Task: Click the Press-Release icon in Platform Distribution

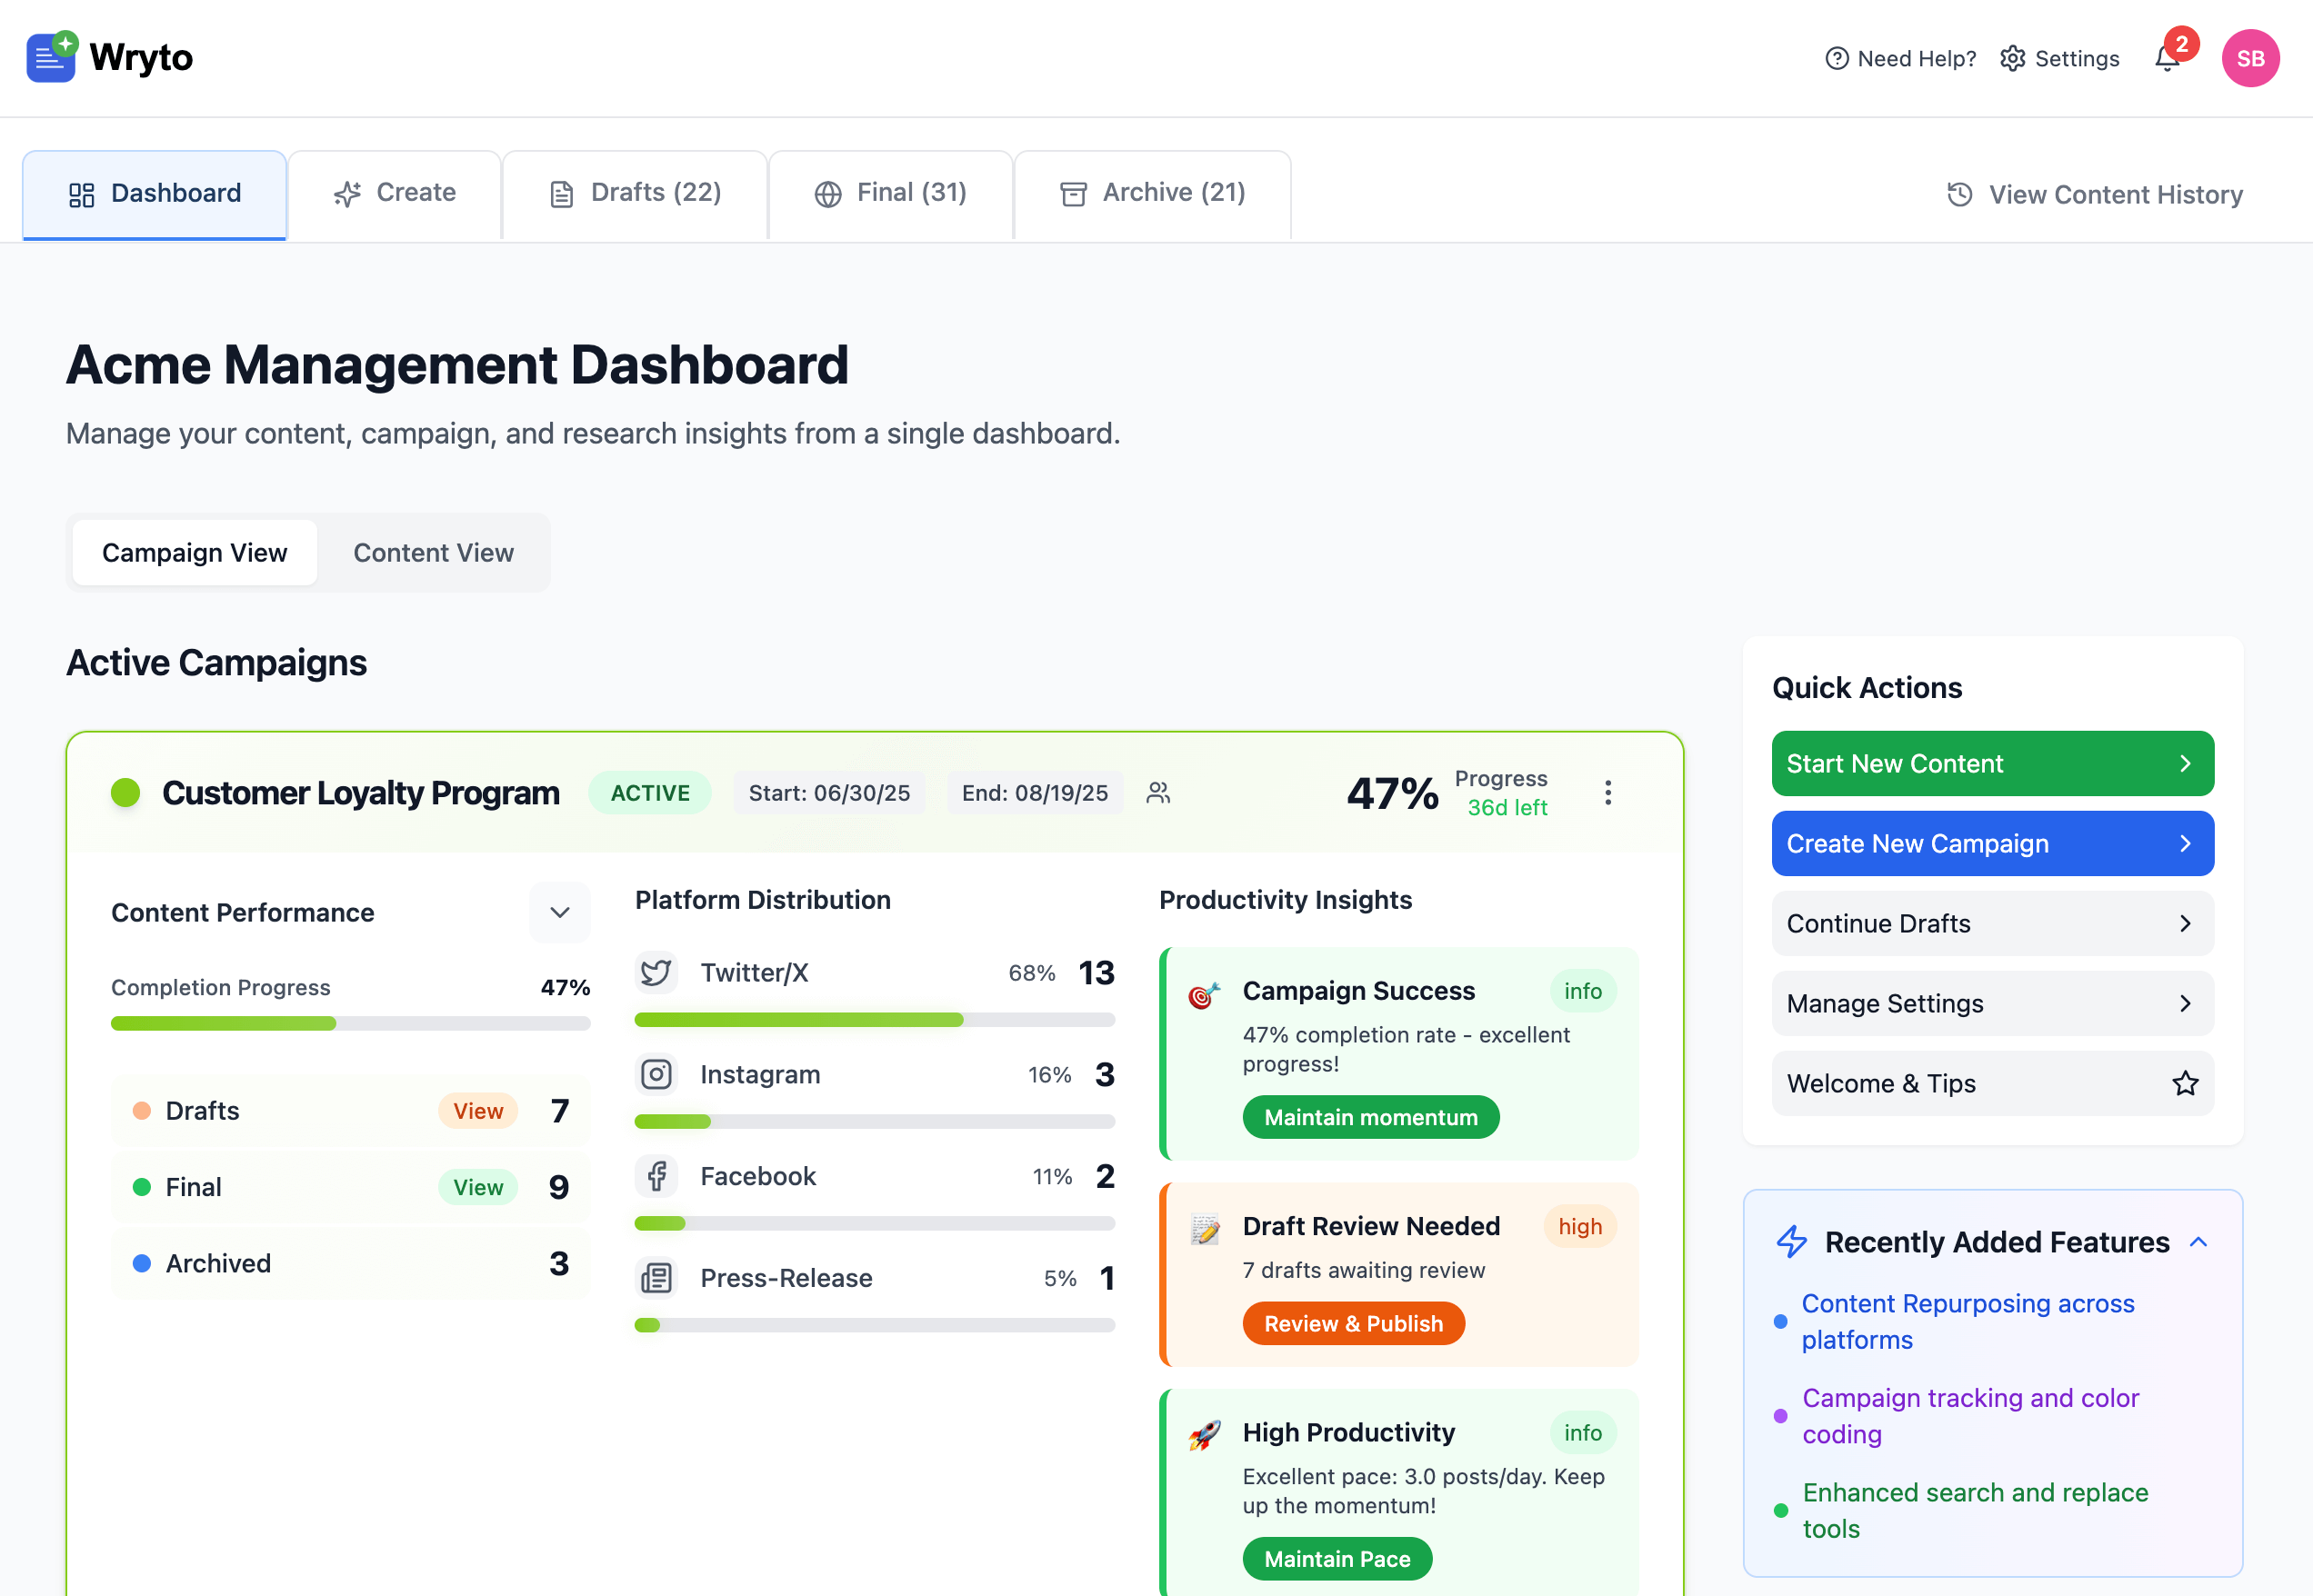Action: tap(656, 1278)
